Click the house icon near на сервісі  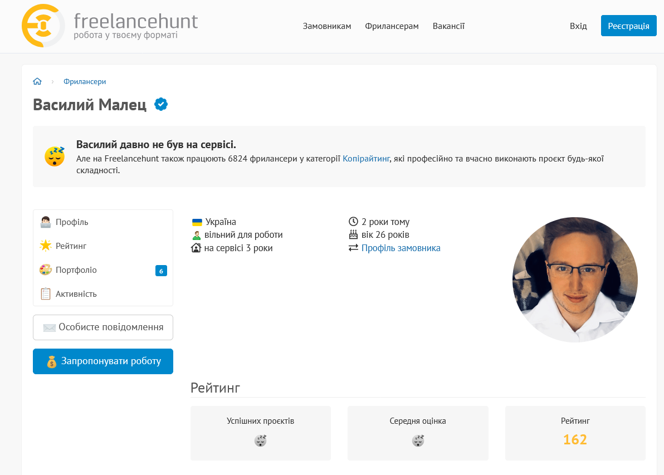pyautogui.click(x=196, y=248)
